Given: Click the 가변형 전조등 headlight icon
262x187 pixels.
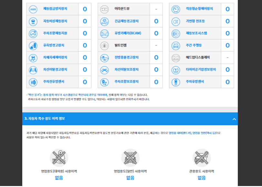Looking at the screenshot, I should point(176,22).
